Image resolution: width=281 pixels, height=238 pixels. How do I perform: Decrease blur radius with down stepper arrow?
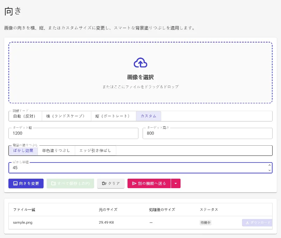pos(269,170)
